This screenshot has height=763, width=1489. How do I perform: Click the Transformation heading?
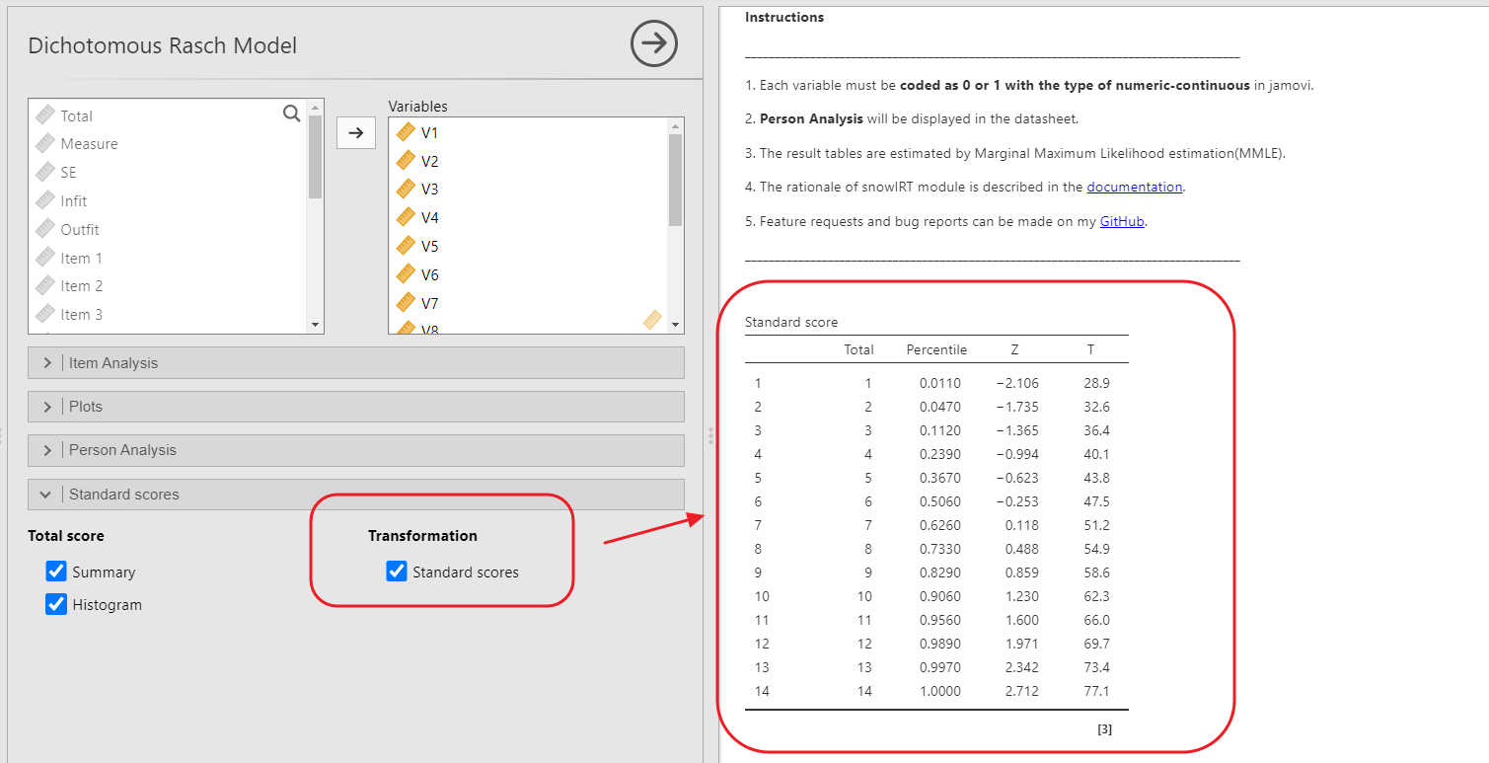coord(422,535)
